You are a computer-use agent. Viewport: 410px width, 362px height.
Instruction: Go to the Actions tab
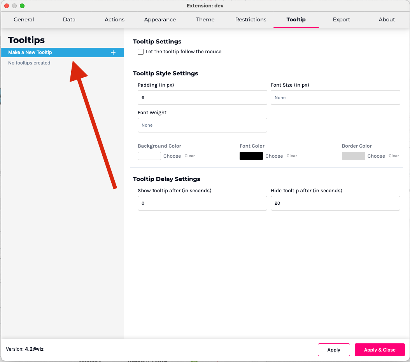114,19
